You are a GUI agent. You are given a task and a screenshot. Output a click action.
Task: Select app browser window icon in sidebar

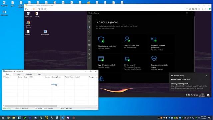tap(89, 45)
